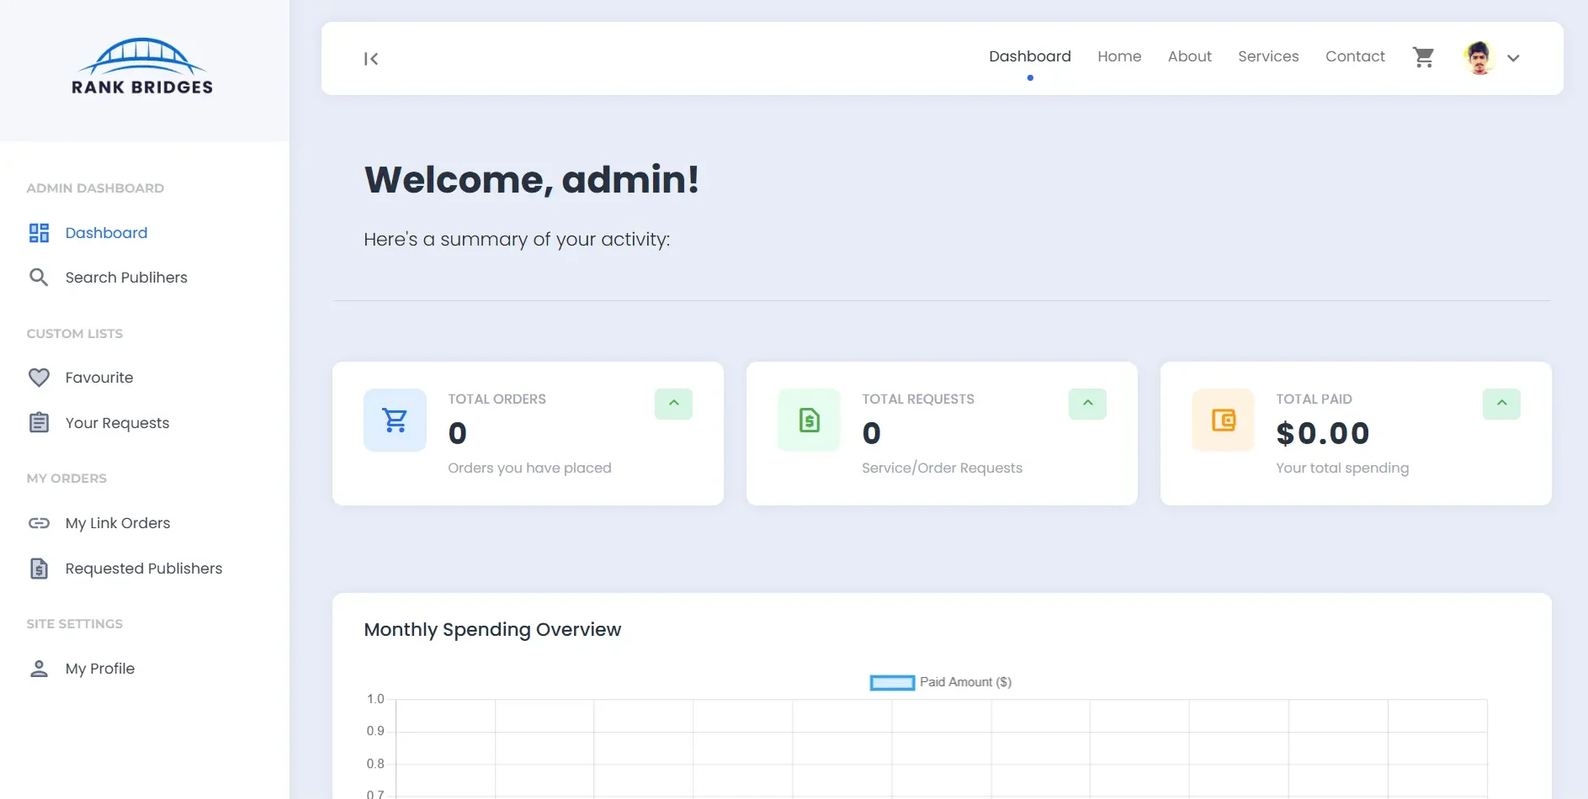
Task: Click the Search Publishers magnifier icon
Action: (39, 277)
